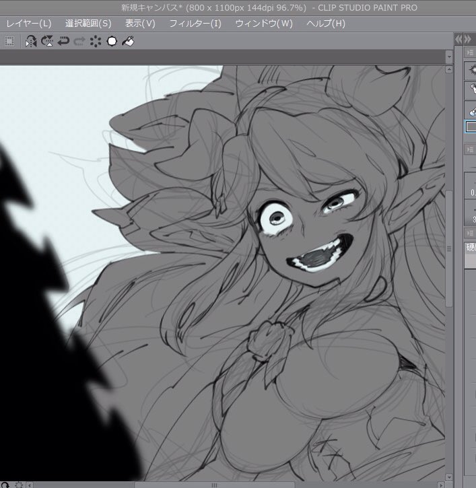Click the dotted-square selection icon in the command bar

[9, 41]
